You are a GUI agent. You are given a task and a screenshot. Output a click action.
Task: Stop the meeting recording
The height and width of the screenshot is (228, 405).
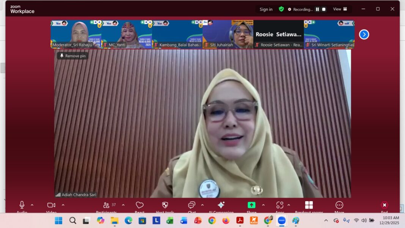[x=323, y=9]
